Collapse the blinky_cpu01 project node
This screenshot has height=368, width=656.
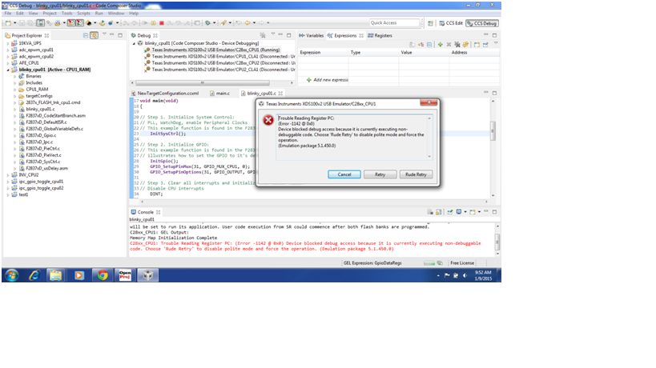click(x=8, y=70)
